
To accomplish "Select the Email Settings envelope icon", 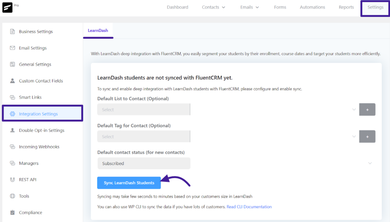I will (x=13, y=48).
